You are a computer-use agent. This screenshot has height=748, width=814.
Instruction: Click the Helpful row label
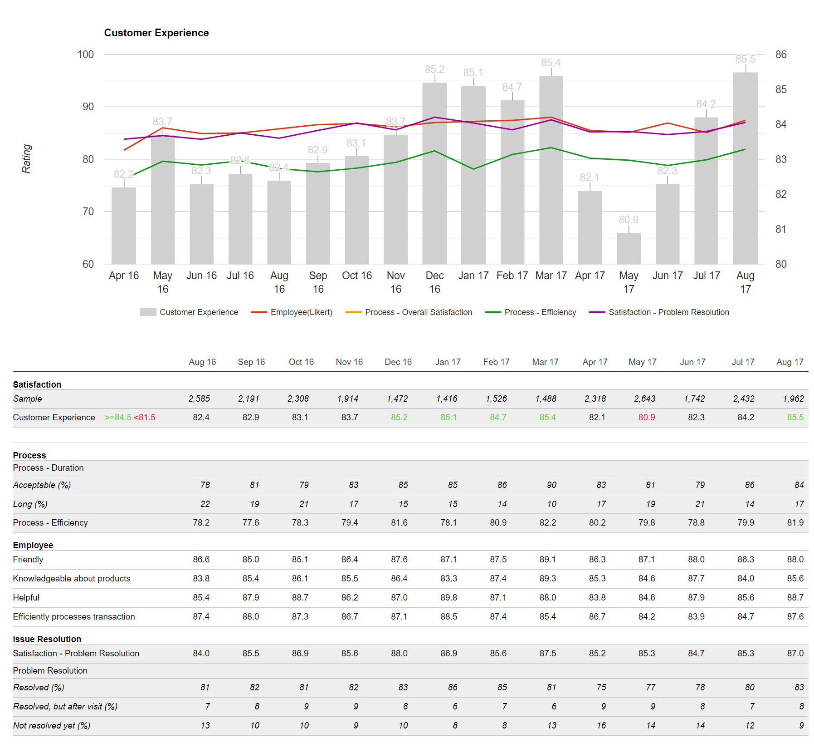(26, 597)
